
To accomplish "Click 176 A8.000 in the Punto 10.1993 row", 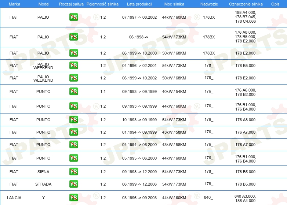I will [246, 120].
